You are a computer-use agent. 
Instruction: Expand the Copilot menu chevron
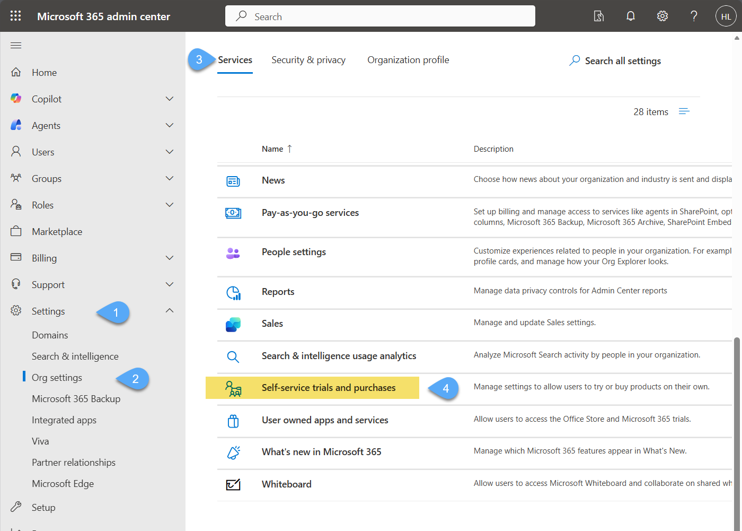(x=170, y=99)
